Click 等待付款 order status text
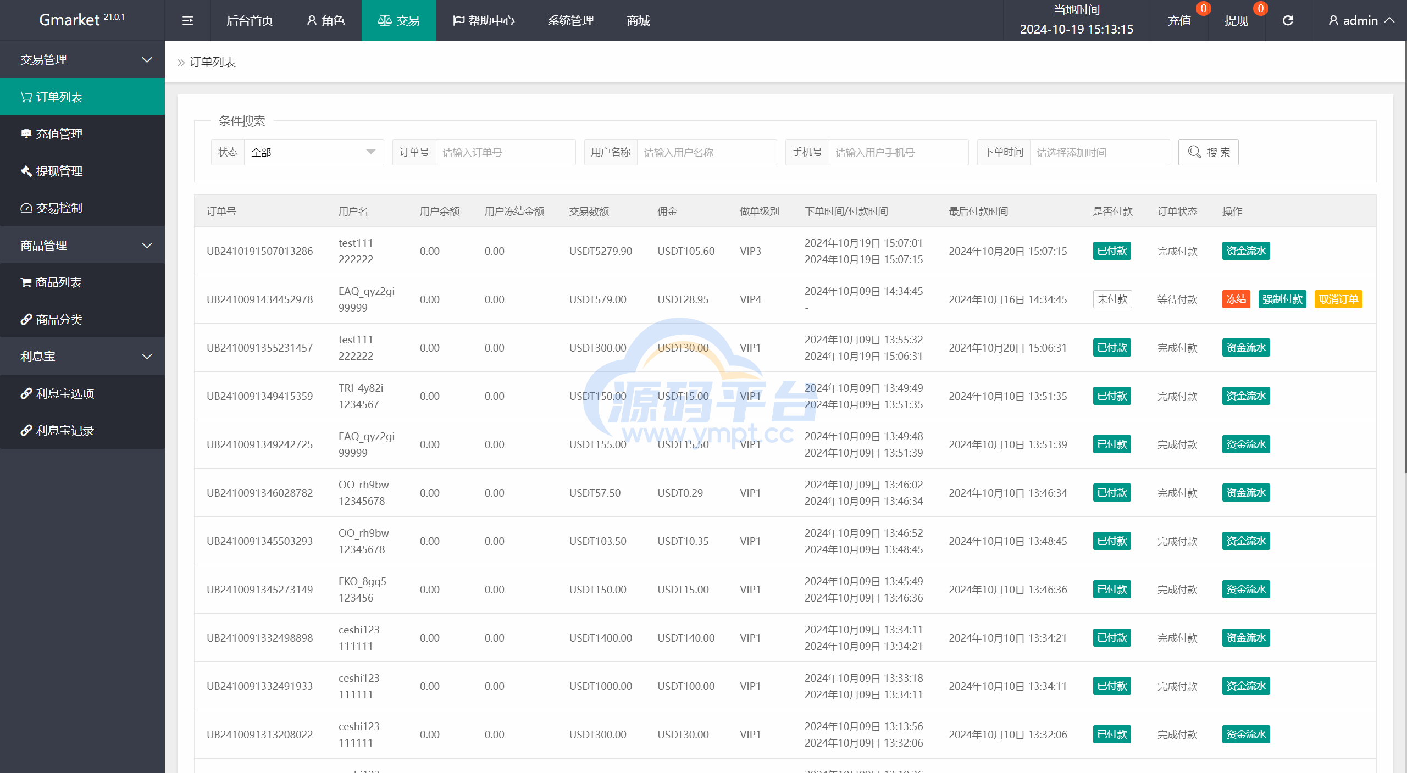This screenshot has width=1407, height=773. [1177, 299]
